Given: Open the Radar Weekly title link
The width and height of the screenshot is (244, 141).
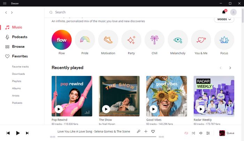Looking at the screenshot, I should [203, 120].
